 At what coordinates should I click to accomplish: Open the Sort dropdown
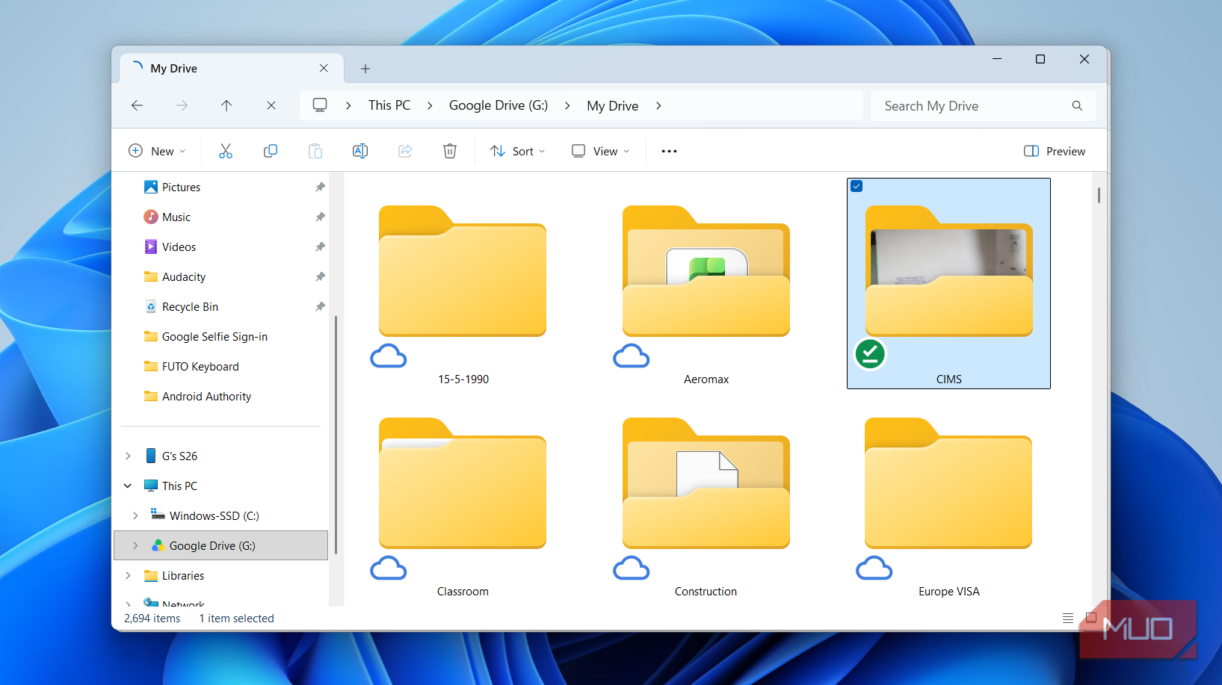tap(518, 151)
